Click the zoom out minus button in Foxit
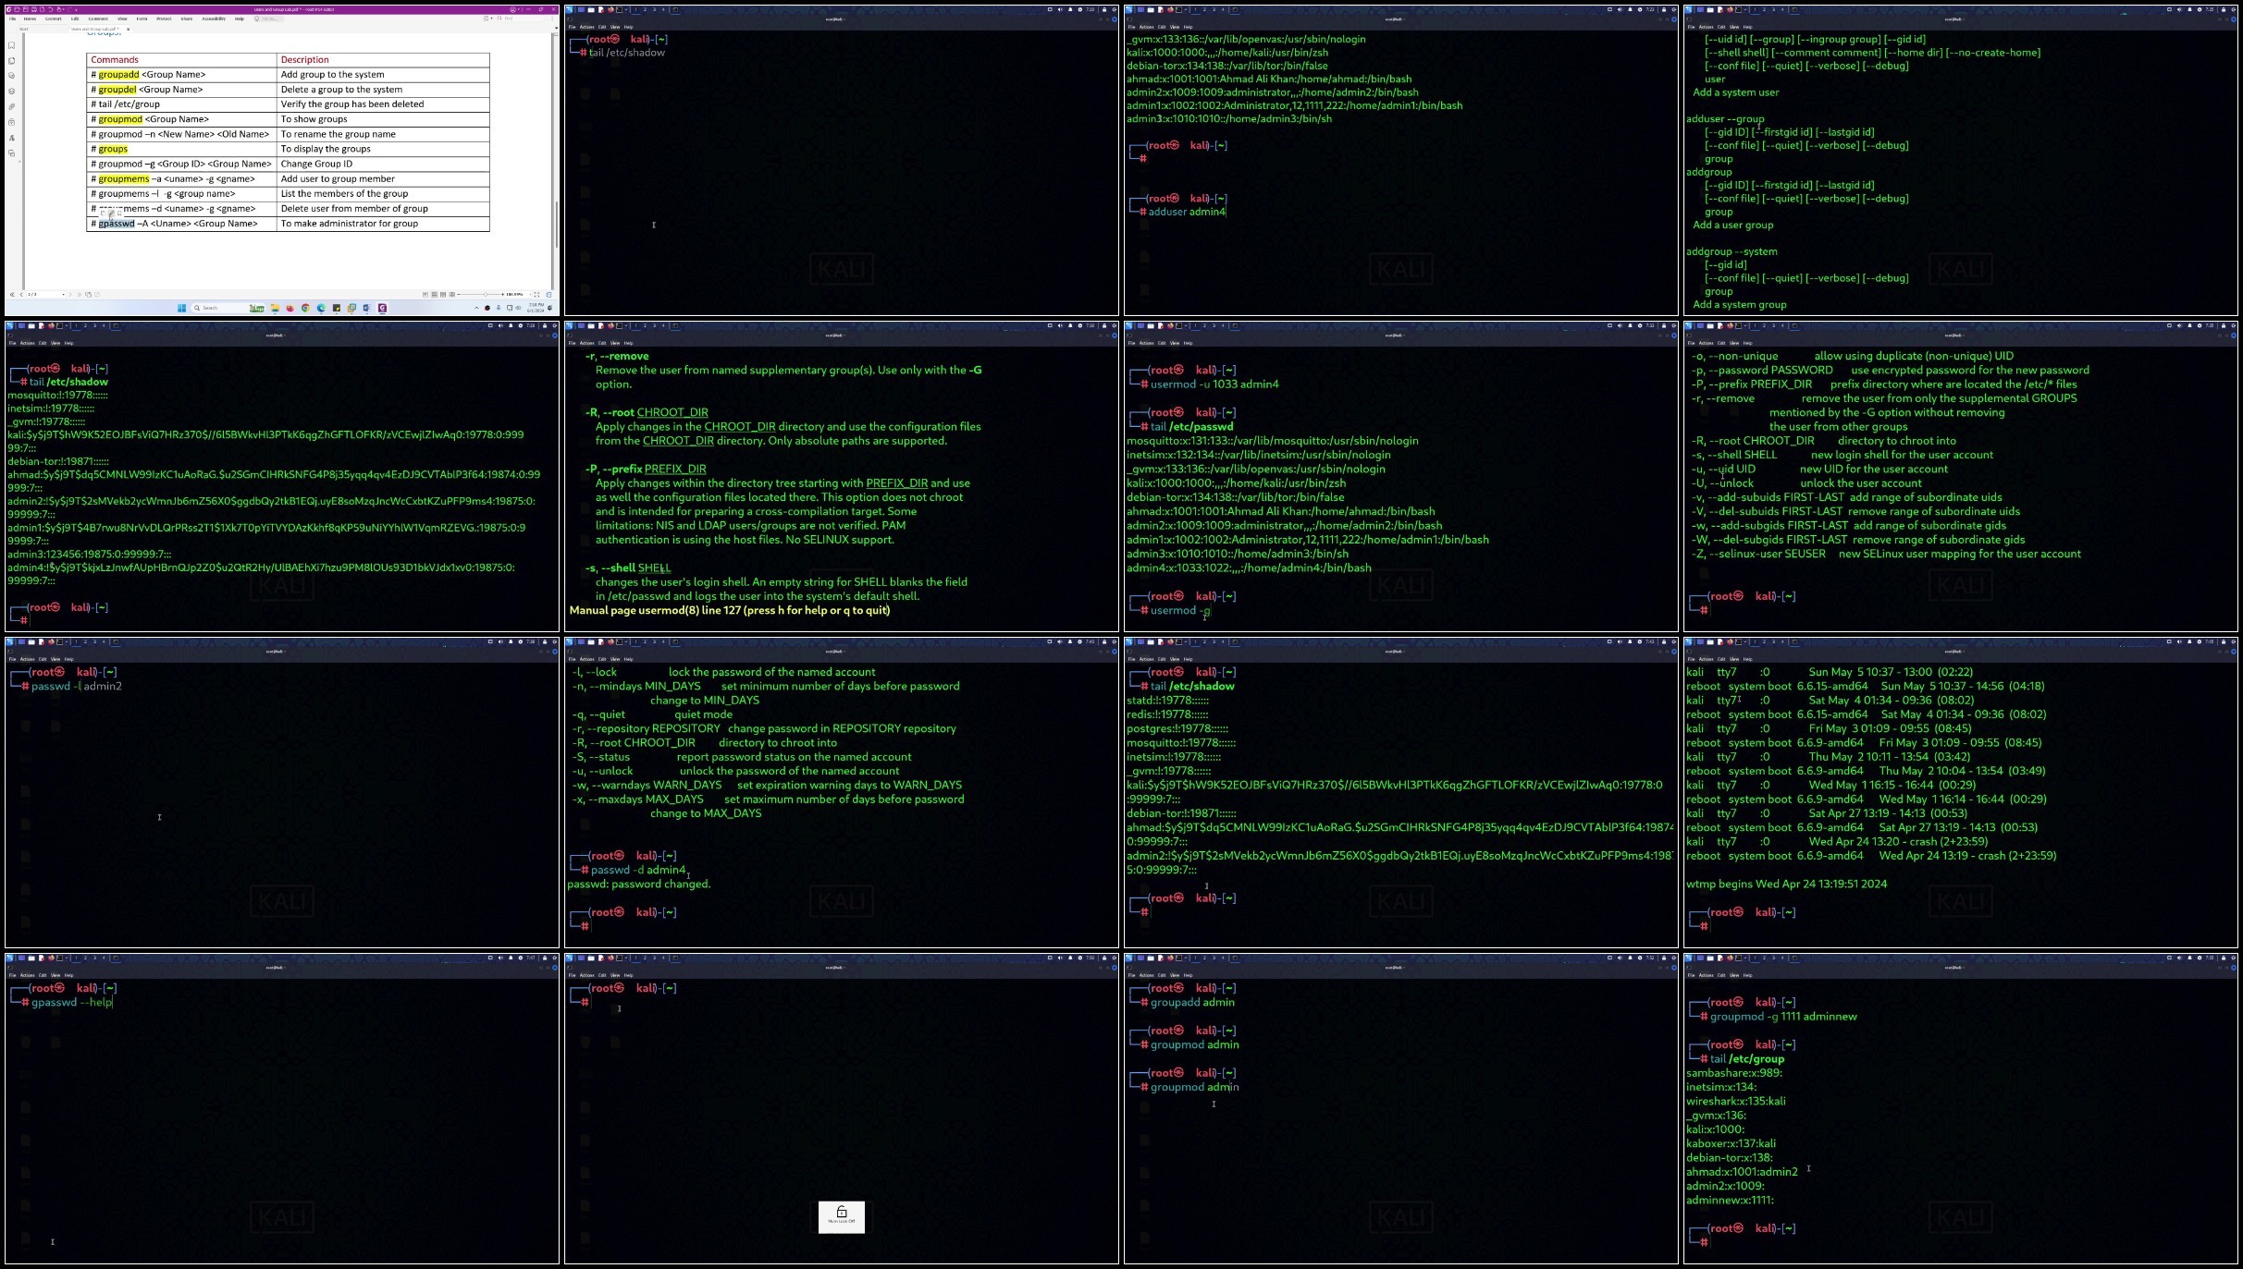This screenshot has height=1269, width=2243. (459, 295)
